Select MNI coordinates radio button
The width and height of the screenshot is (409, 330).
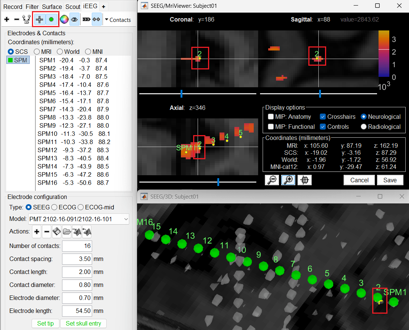89,52
